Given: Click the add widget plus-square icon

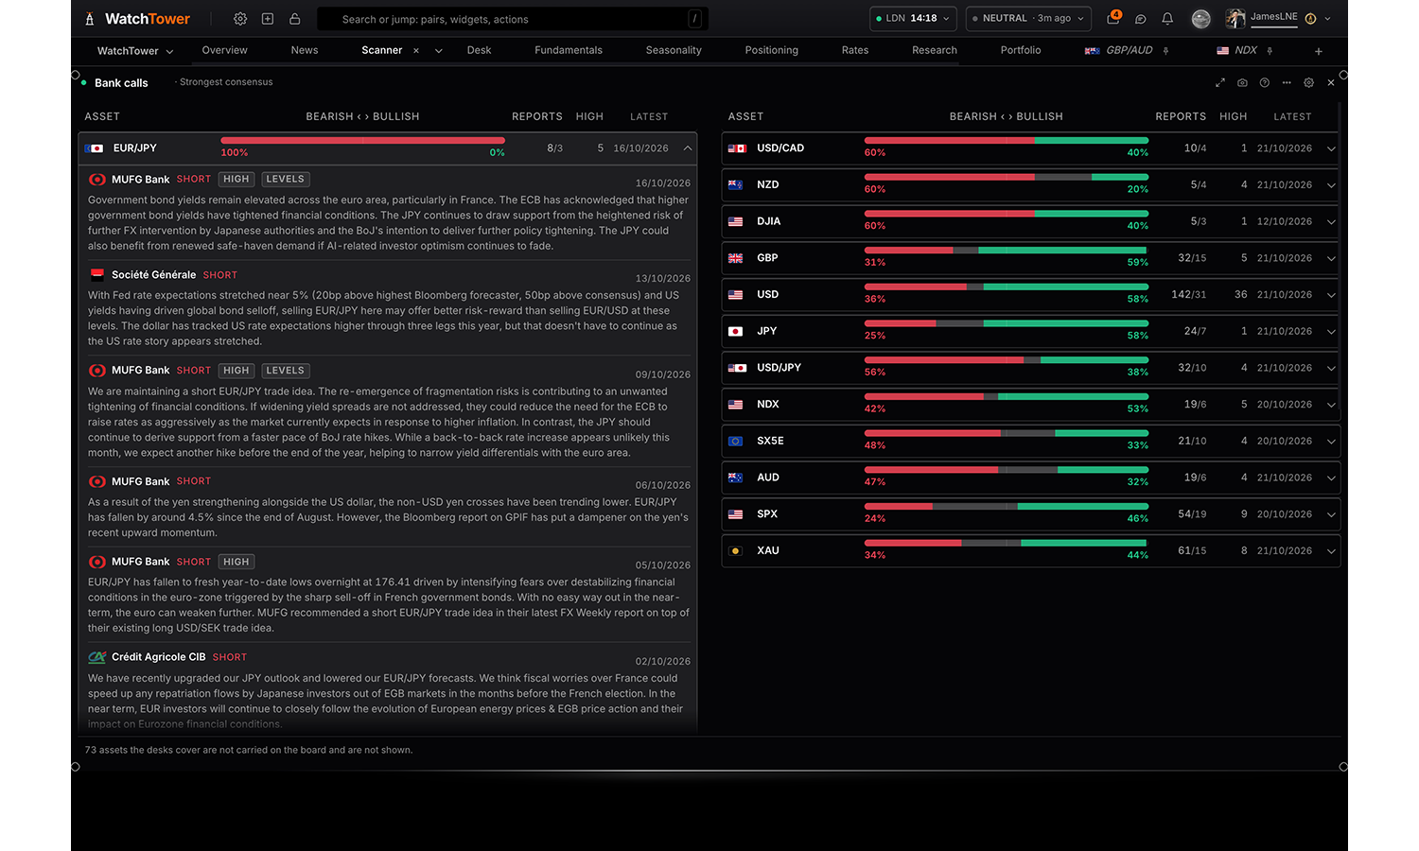Looking at the screenshot, I should (268, 19).
